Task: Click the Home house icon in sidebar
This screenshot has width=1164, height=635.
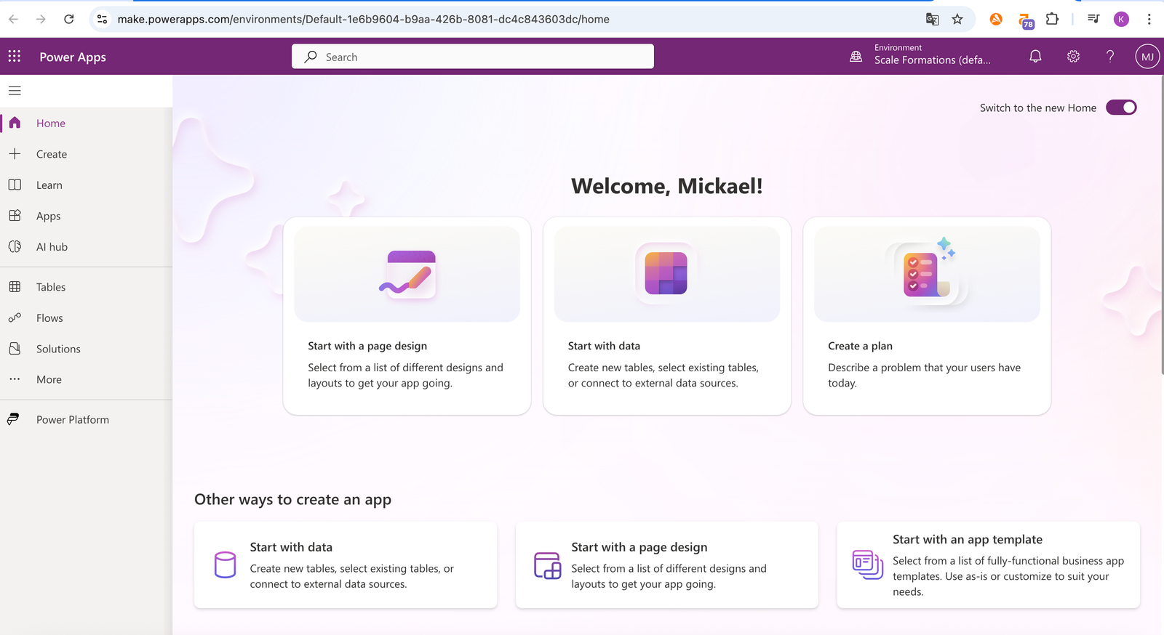Action: pyautogui.click(x=15, y=123)
